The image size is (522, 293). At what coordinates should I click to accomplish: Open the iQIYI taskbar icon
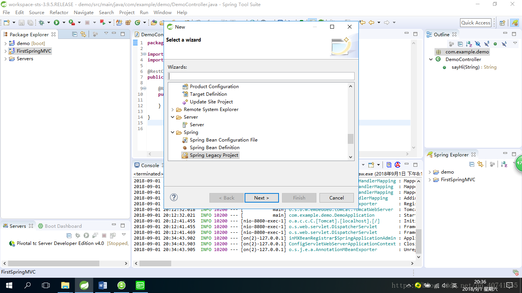(x=140, y=285)
